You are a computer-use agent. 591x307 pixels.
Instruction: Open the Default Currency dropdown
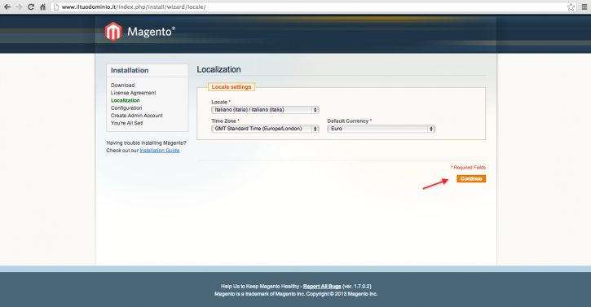coord(381,129)
